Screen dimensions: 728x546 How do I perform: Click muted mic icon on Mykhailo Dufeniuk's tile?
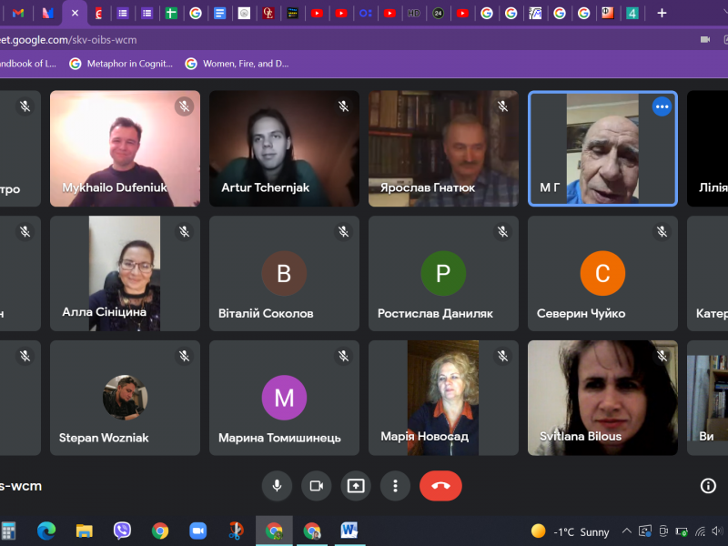tap(185, 106)
